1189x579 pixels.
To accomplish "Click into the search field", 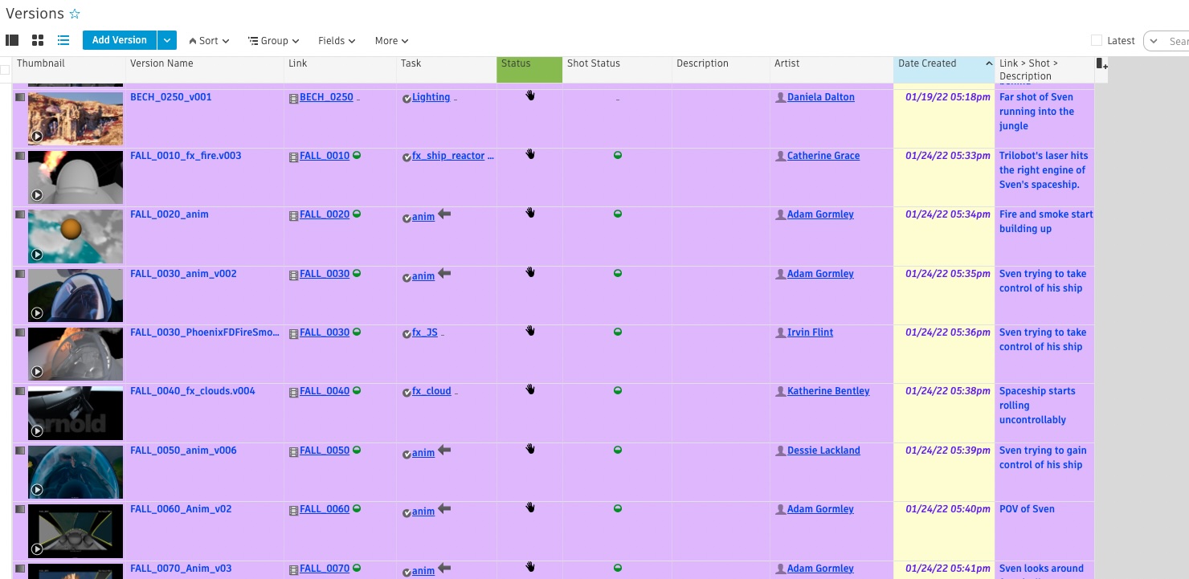I will point(1177,41).
